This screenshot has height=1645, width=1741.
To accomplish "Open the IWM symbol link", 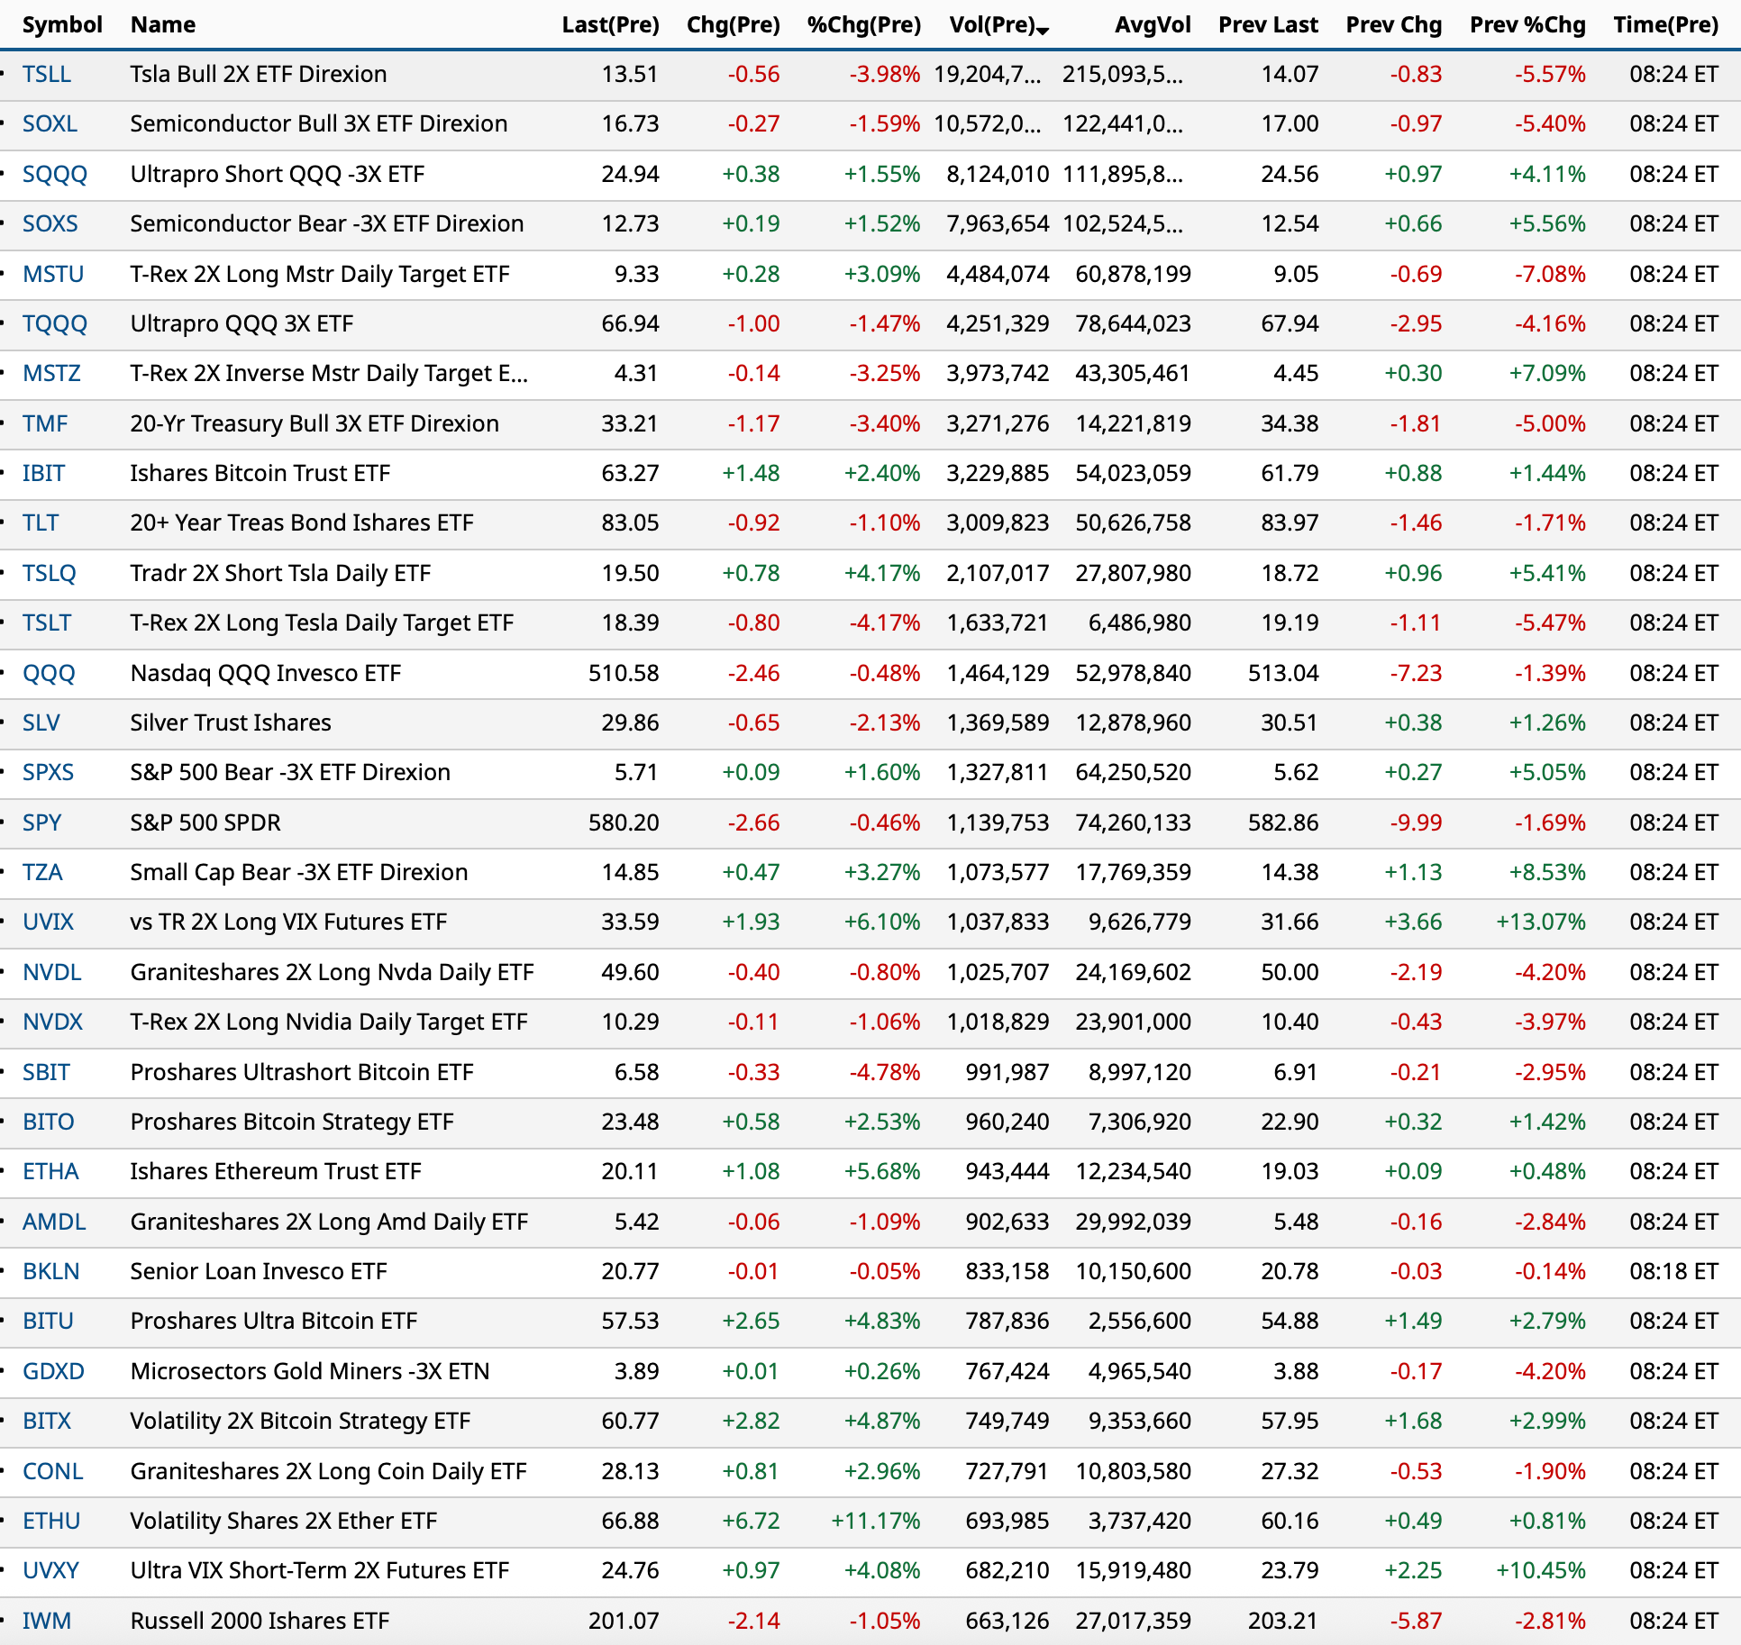I will [x=46, y=1621].
